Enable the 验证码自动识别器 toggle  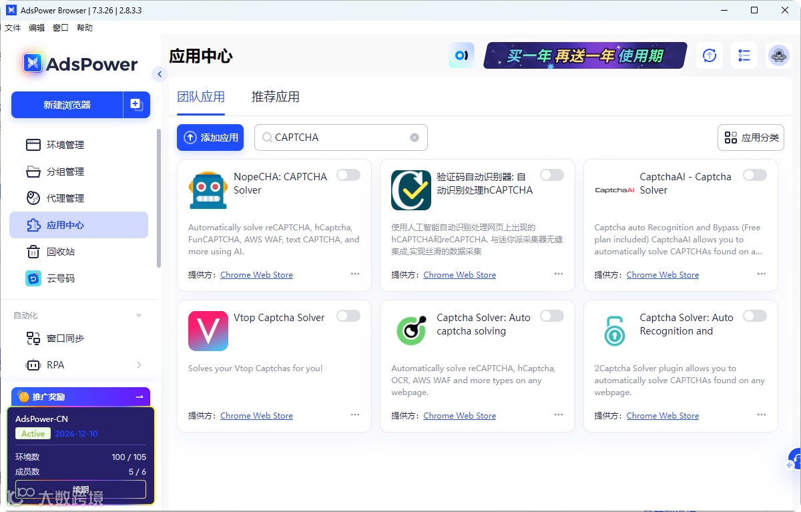552,175
